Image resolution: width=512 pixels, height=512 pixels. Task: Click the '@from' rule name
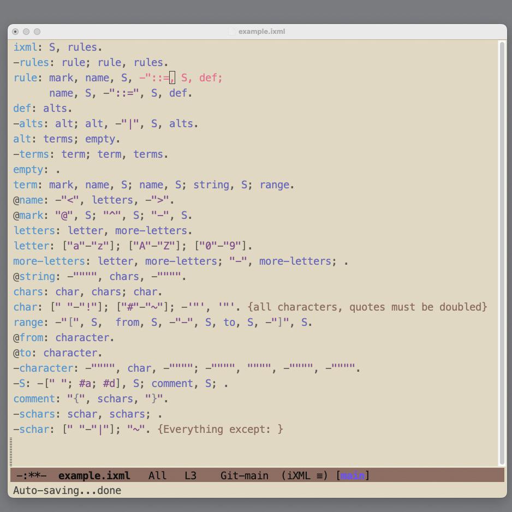[28, 337]
